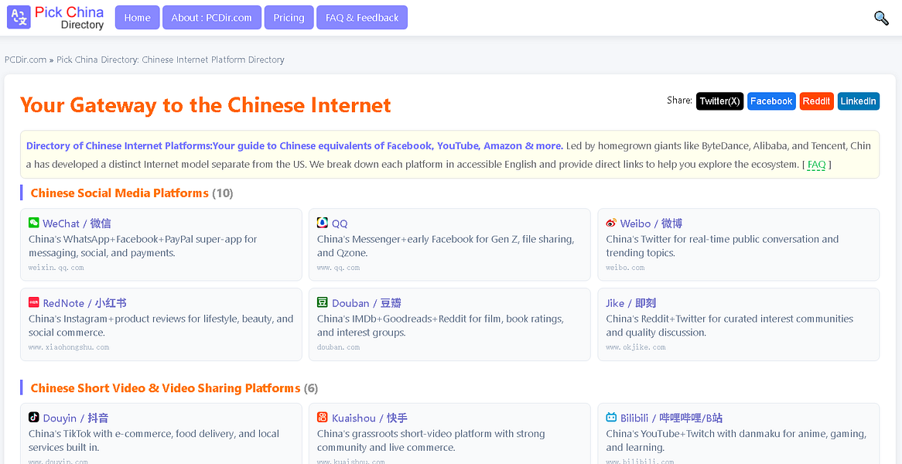Click QQ's Messenger+early Facebook description

pyautogui.click(x=446, y=246)
